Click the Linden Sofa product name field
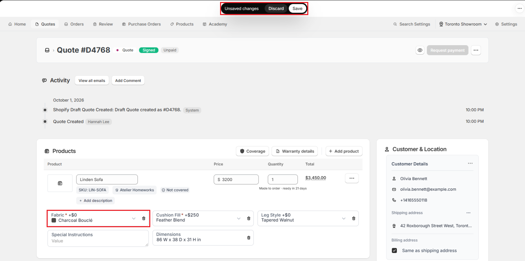Viewport: 525px width, 261px height. click(x=107, y=179)
